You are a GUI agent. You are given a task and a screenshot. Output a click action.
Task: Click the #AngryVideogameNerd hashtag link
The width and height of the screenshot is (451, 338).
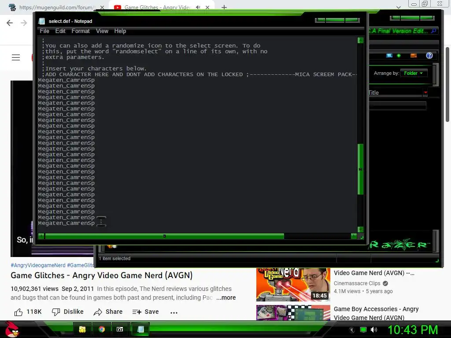[38, 265]
